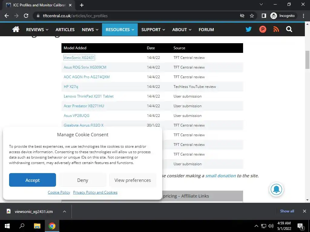Click the 30/1/22 date cell
The height and width of the screenshot is (232, 310).
[153, 125]
